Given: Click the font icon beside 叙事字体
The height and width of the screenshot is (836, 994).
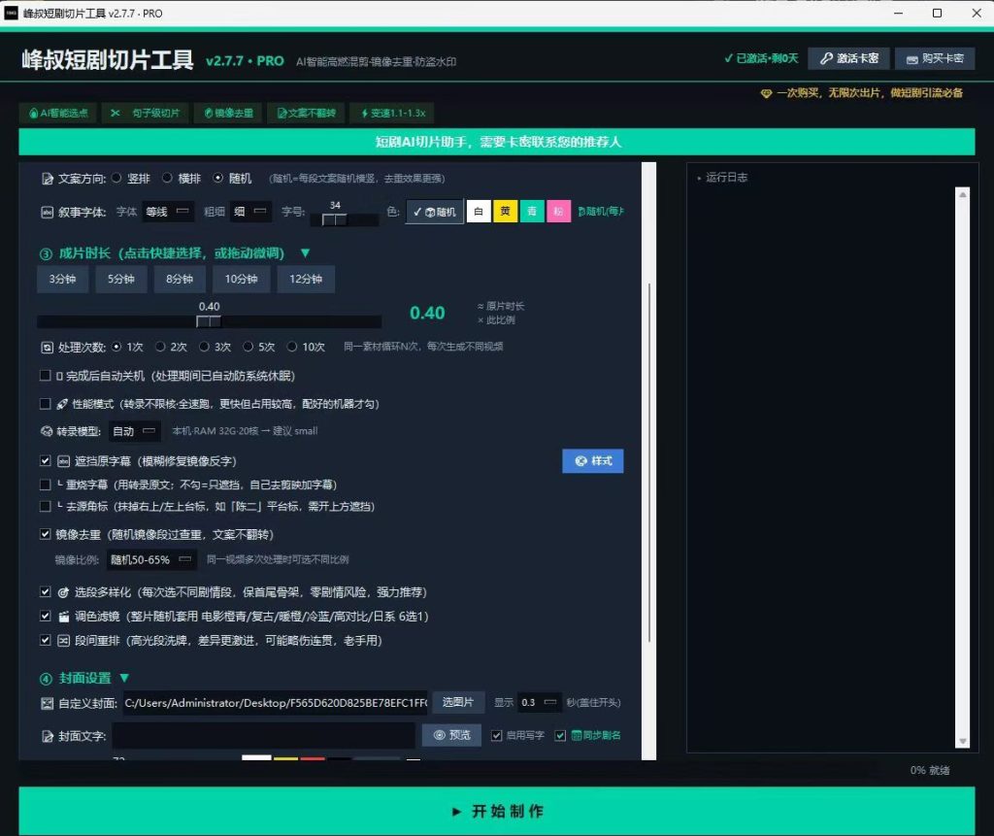Looking at the screenshot, I should click(47, 212).
